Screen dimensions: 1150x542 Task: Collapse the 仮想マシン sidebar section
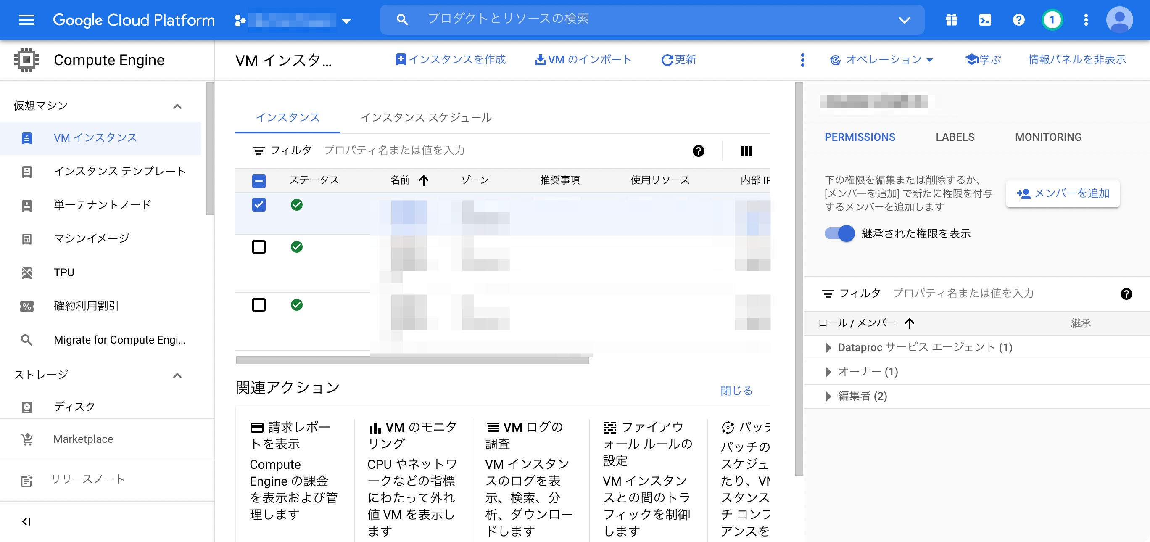[x=177, y=106]
